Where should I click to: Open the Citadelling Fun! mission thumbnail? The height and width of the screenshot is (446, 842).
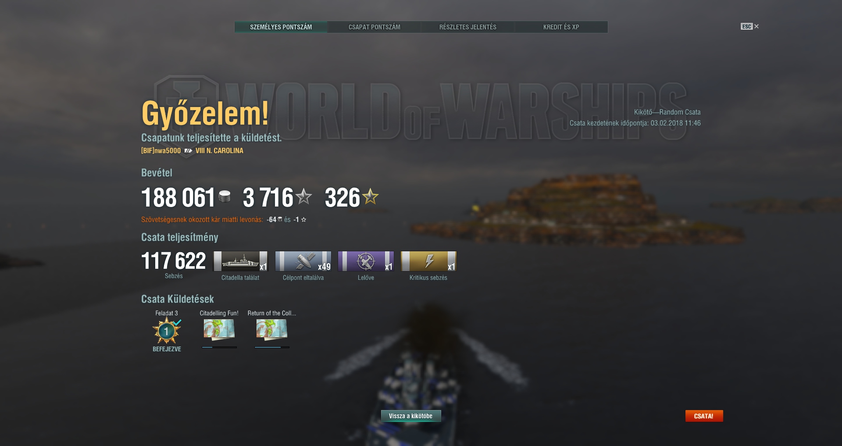(x=219, y=329)
